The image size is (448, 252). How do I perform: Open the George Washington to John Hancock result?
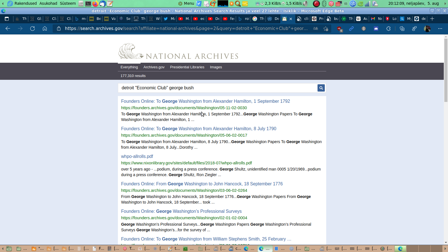click(x=202, y=184)
